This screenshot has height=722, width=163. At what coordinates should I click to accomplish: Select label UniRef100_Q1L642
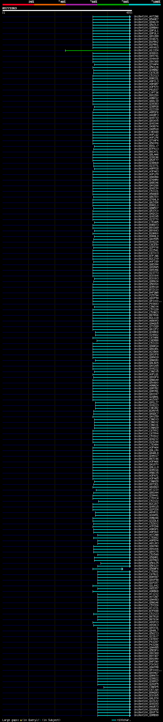[146, 585]
